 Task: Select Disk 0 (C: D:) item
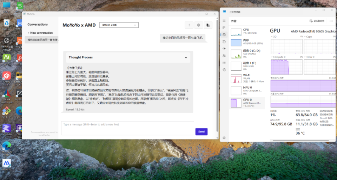click(x=247, y=54)
